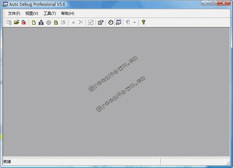The height and width of the screenshot is (168, 233).
Task: Click the document with red X icon
Action: pos(24,22)
